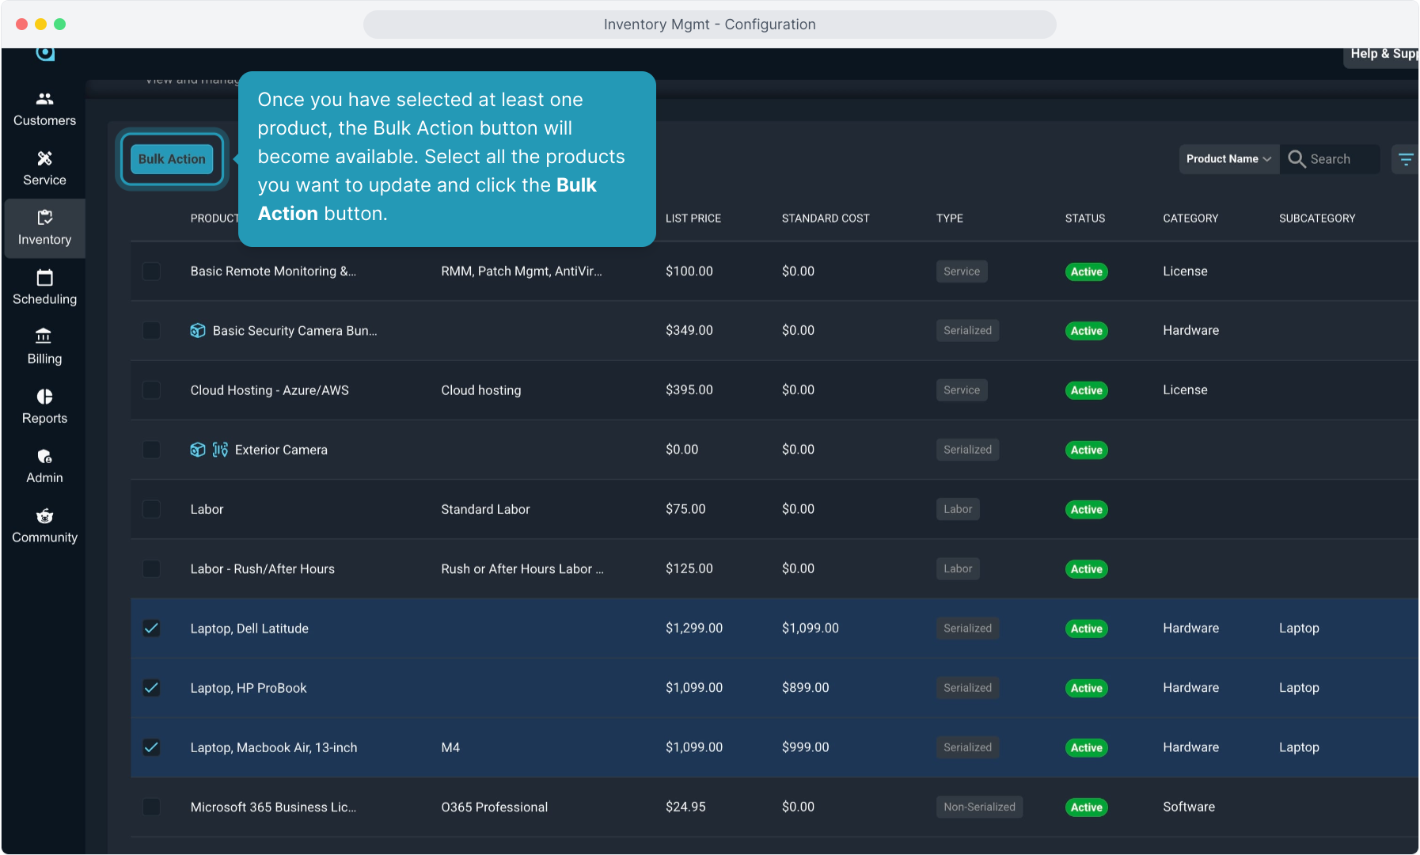The width and height of the screenshot is (1420, 855).
Task: Tick the Microsoft 365 Business License checkbox
Action: 151,807
